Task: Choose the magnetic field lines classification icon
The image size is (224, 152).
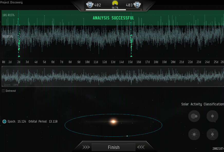Action: coord(212,134)
